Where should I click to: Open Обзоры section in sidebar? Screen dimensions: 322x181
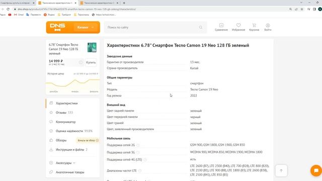coord(61,140)
